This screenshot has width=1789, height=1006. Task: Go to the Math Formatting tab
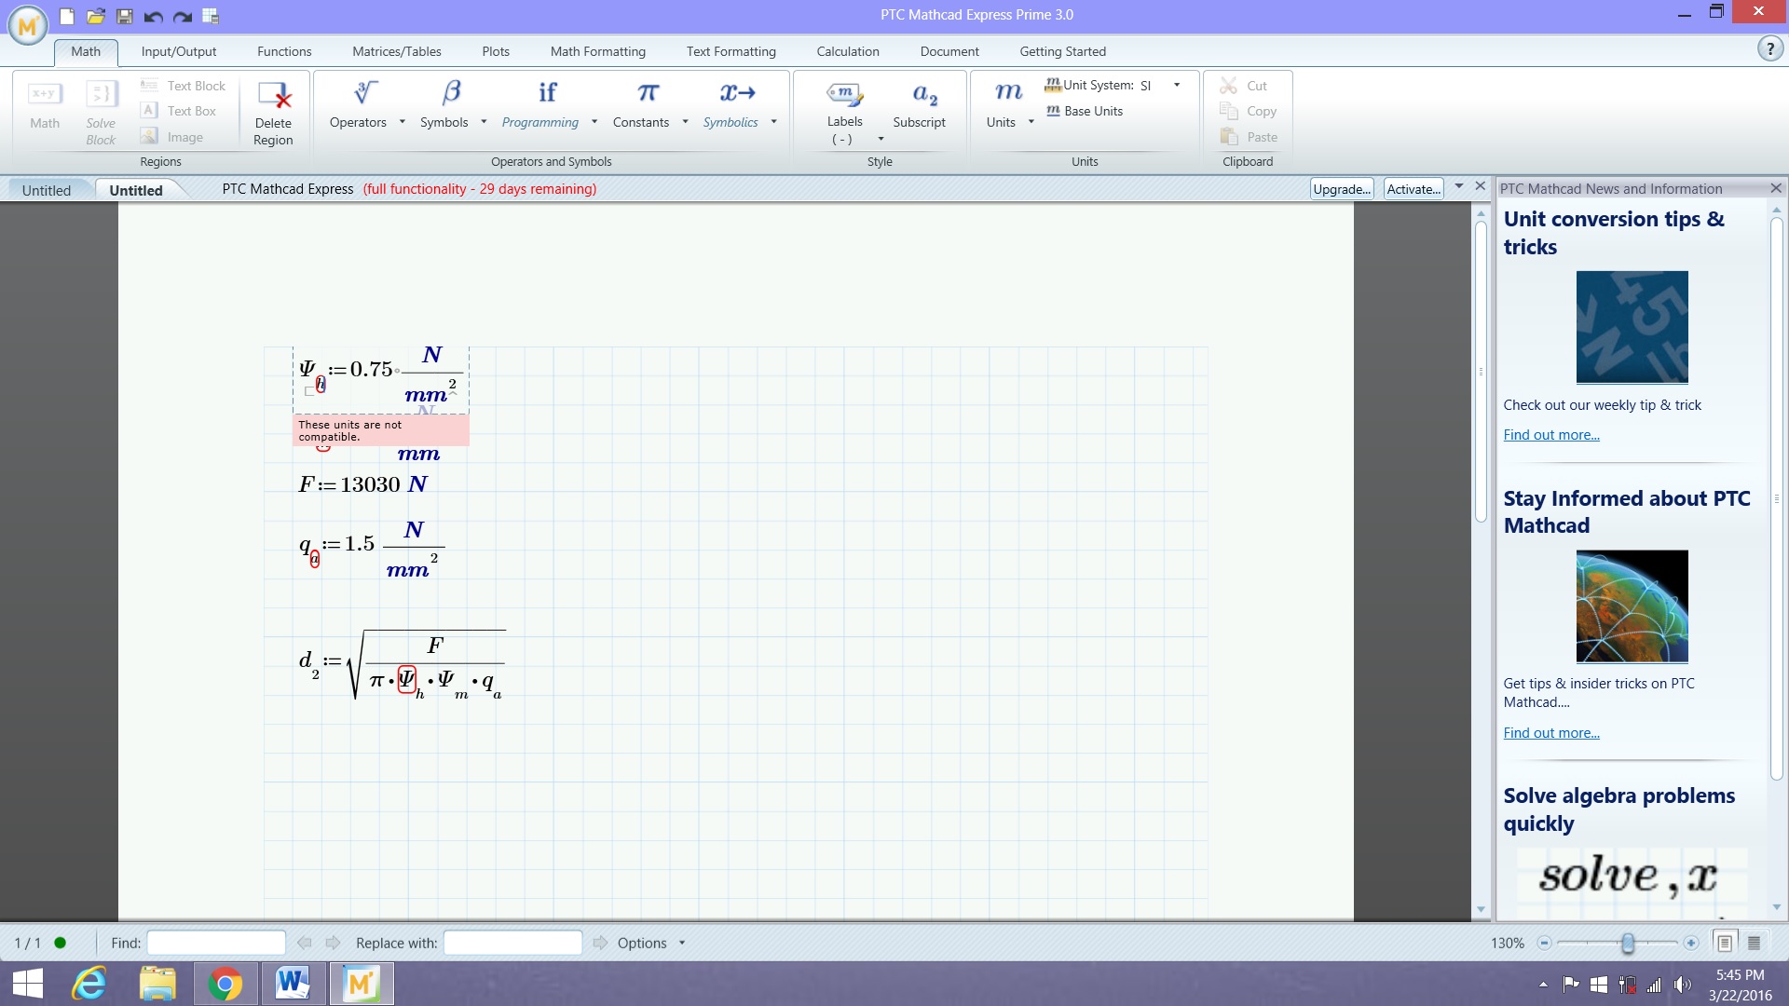(598, 51)
